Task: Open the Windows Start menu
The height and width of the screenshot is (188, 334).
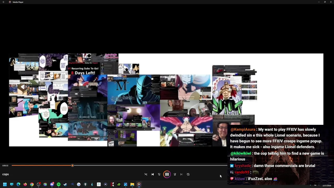Action: coord(5,184)
